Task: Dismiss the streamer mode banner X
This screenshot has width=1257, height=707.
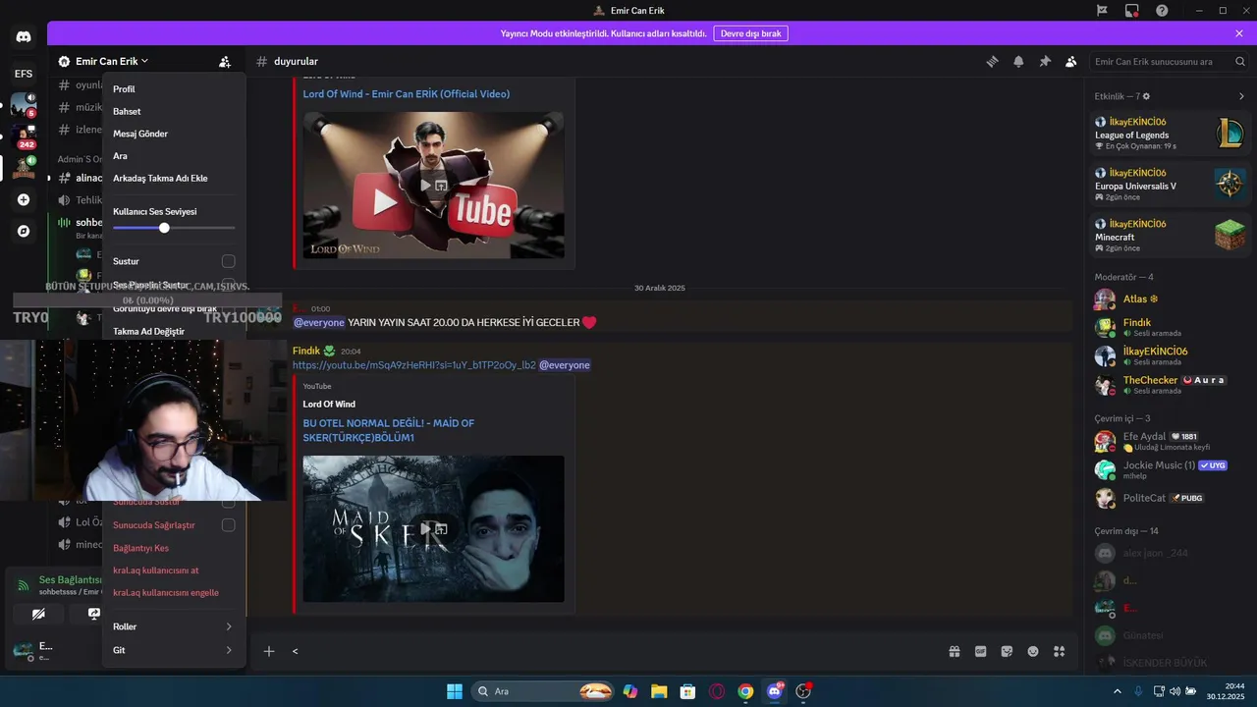Action: click(x=1239, y=33)
